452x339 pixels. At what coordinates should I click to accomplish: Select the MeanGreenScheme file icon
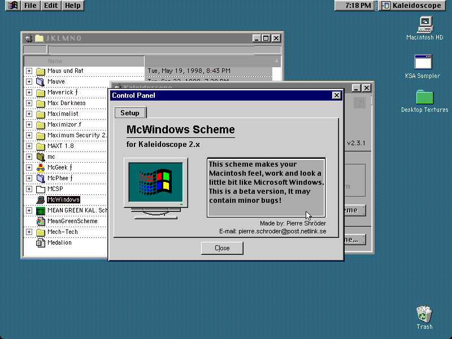click(41, 221)
